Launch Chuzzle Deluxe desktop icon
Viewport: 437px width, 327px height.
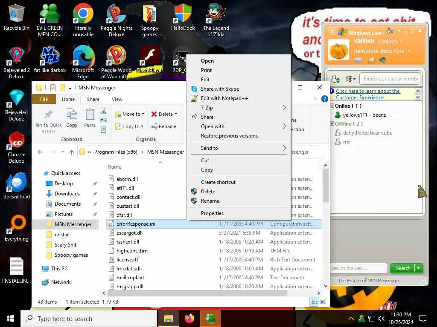click(17, 147)
